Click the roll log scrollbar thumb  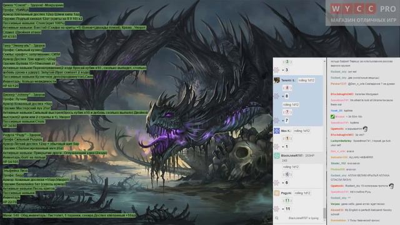point(324,213)
